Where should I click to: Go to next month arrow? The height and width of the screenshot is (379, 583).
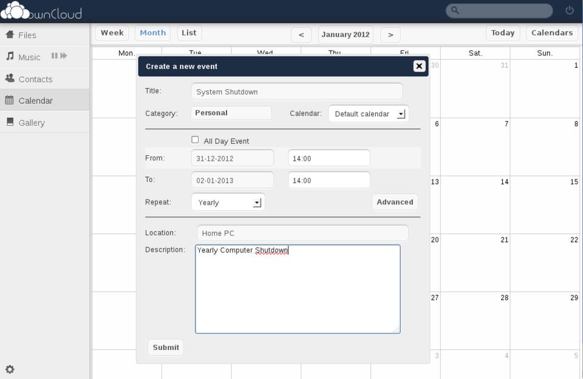pos(390,35)
